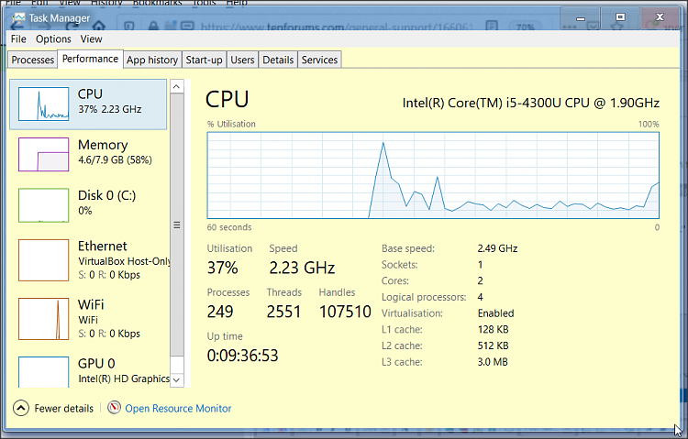Click the Resource Monitor icon
The image size is (688, 439).
pyautogui.click(x=114, y=408)
